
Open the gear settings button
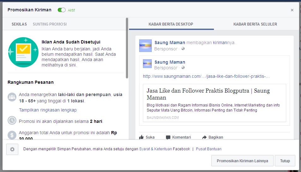[x=12, y=149]
